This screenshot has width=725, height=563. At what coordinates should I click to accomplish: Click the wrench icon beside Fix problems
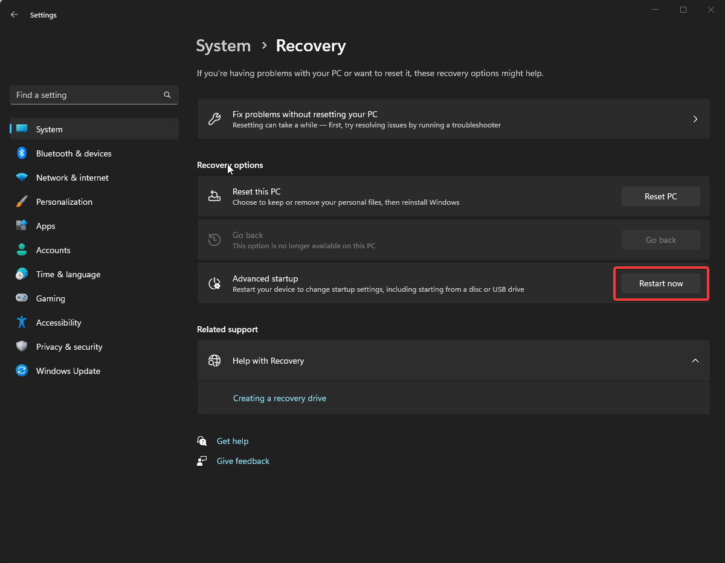pyautogui.click(x=214, y=119)
